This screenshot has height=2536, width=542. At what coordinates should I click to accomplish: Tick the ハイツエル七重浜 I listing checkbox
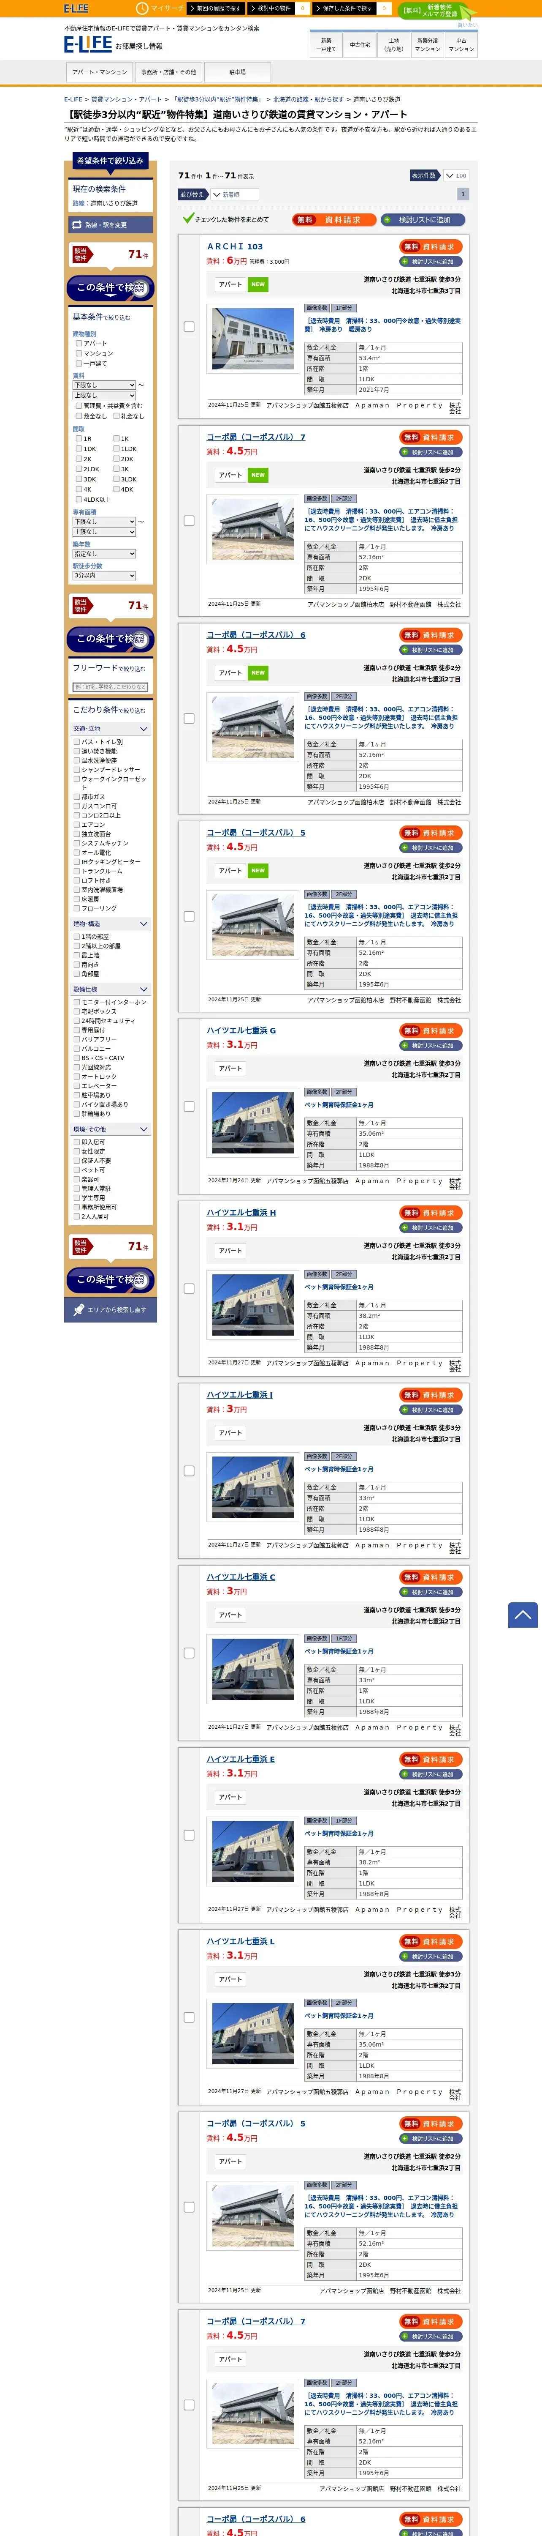[x=189, y=1471]
